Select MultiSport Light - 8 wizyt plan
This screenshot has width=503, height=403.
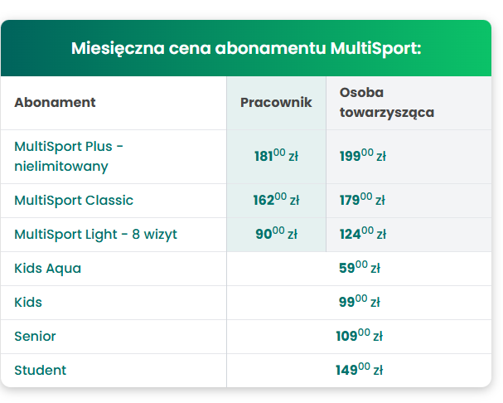[95, 235]
